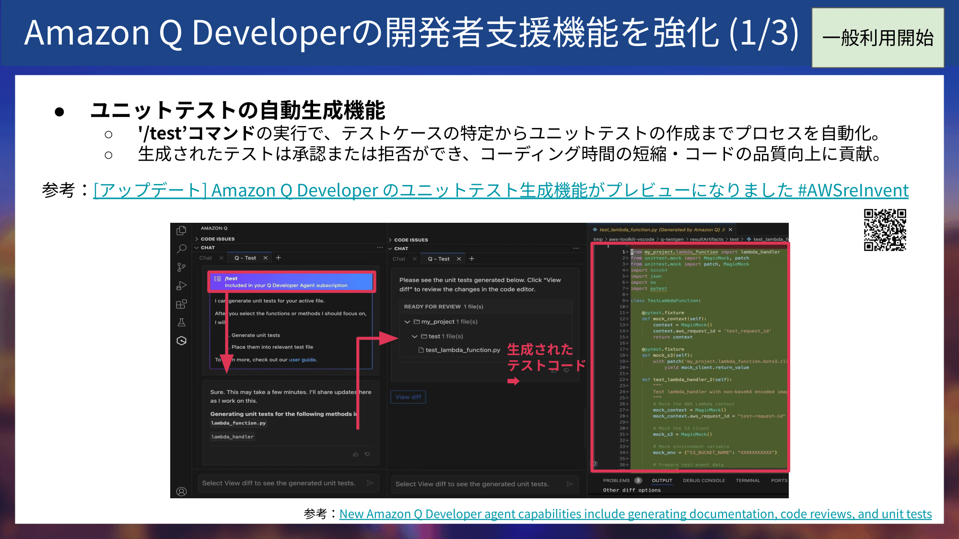
Task: Open the Run and Debug icon
Action: (x=181, y=286)
